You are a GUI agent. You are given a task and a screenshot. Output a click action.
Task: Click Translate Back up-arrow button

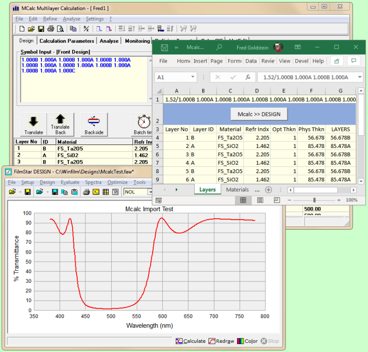pos(60,124)
